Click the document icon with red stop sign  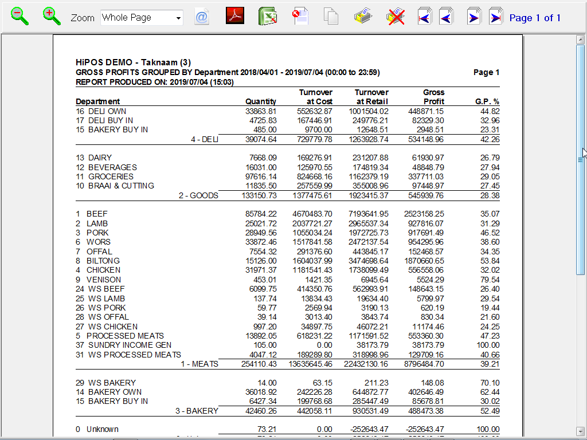tap(301, 16)
